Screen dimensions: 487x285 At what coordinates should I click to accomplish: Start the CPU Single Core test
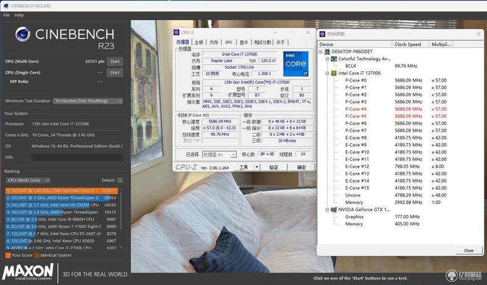(114, 72)
